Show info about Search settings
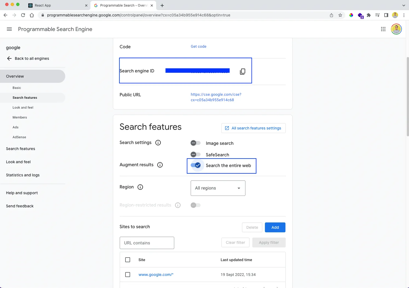 158,143
